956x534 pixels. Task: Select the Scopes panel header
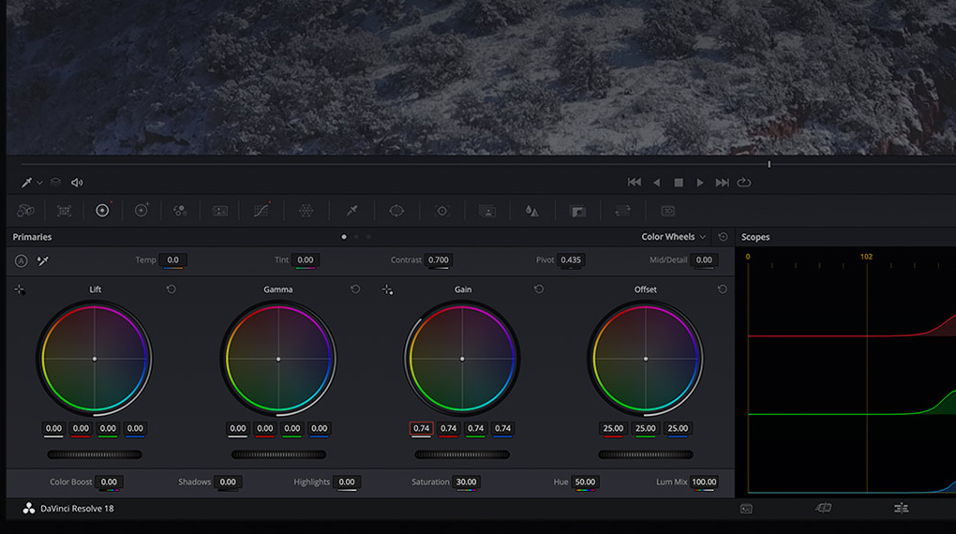[755, 237]
